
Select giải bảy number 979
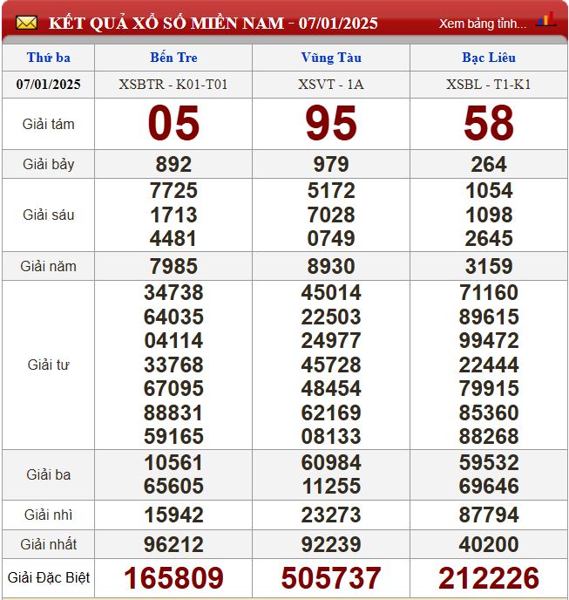pos(331,165)
